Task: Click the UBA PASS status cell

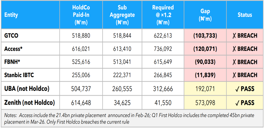Action: (245, 89)
